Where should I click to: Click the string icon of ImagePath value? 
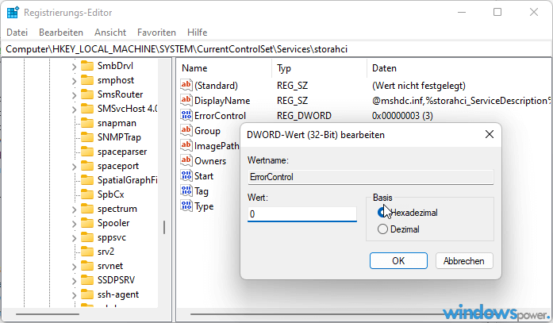186,145
